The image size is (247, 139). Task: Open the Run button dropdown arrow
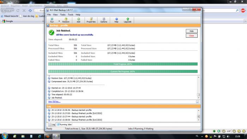[59, 21]
